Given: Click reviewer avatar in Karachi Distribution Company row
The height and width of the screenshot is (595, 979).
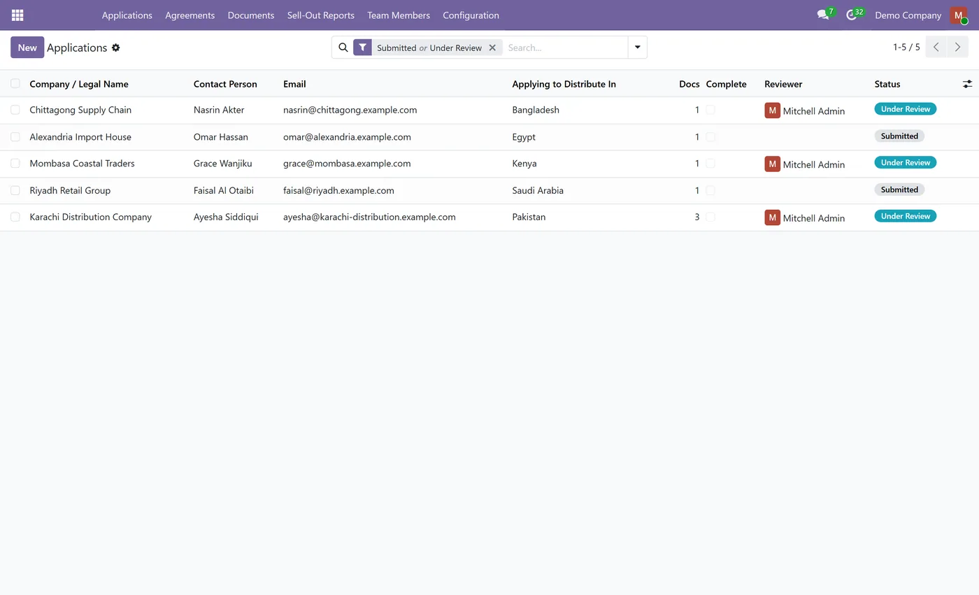Looking at the screenshot, I should (772, 217).
